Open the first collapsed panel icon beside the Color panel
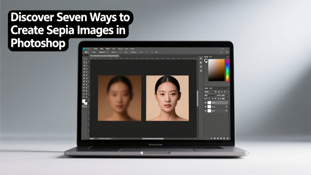 pyautogui.click(x=201, y=59)
